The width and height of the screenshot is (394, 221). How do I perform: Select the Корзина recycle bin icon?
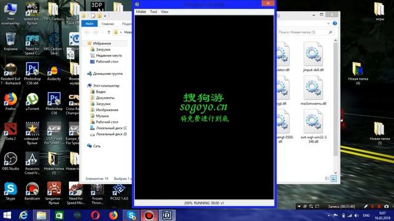[x=10, y=41]
